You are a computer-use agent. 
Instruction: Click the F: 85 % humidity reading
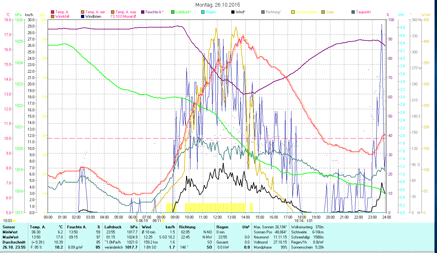(37, 247)
